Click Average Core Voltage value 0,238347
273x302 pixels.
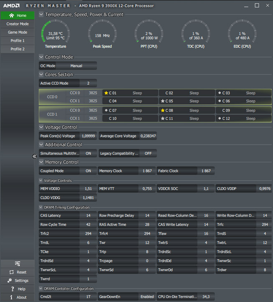click(148, 136)
